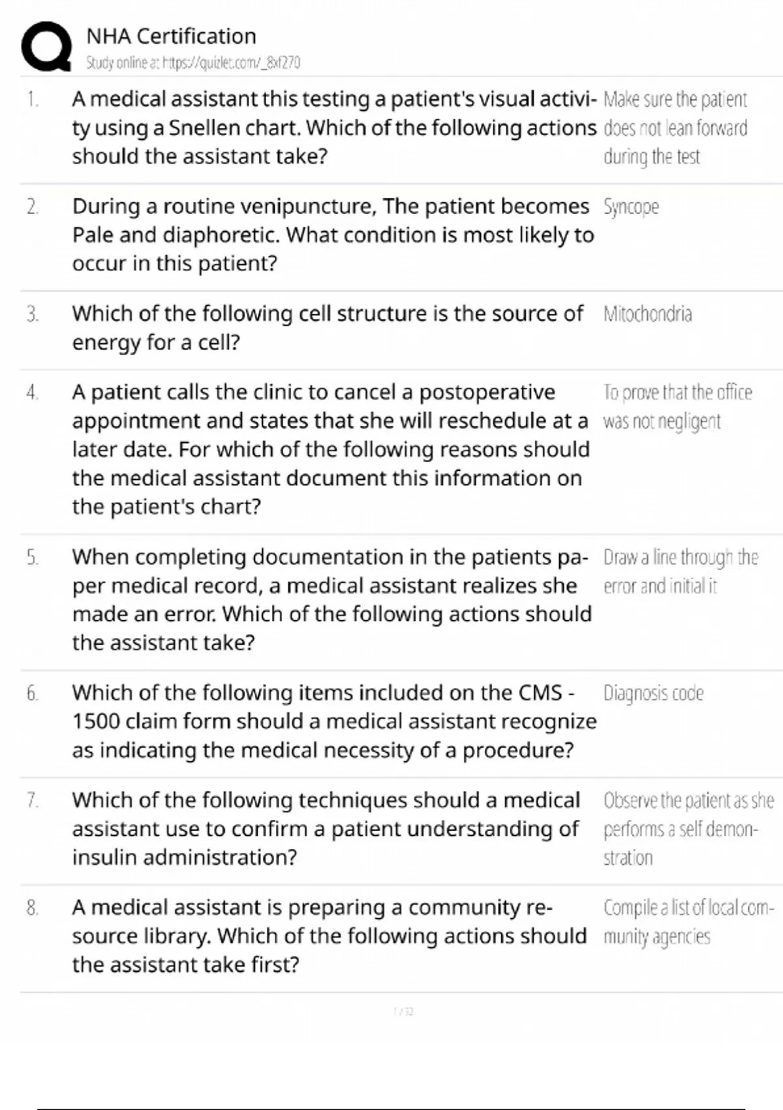
Task: Click the NHA Certification title
Action: 171,36
